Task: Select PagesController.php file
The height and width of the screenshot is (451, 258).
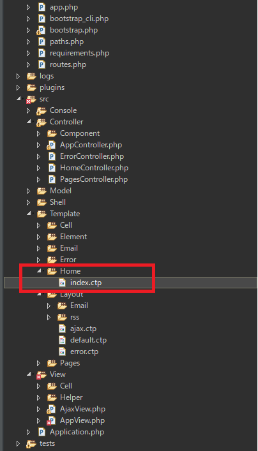Action: pyautogui.click(x=94, y=179)
